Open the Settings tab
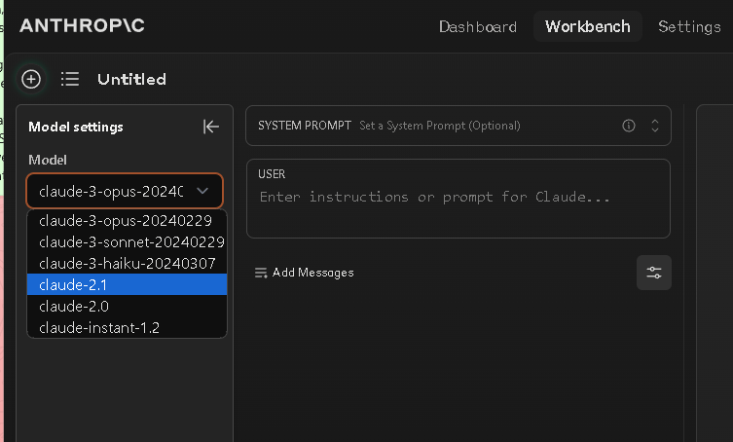Viewport: 733px width, 442px height. pyautogui.click(x=689, y=26)
